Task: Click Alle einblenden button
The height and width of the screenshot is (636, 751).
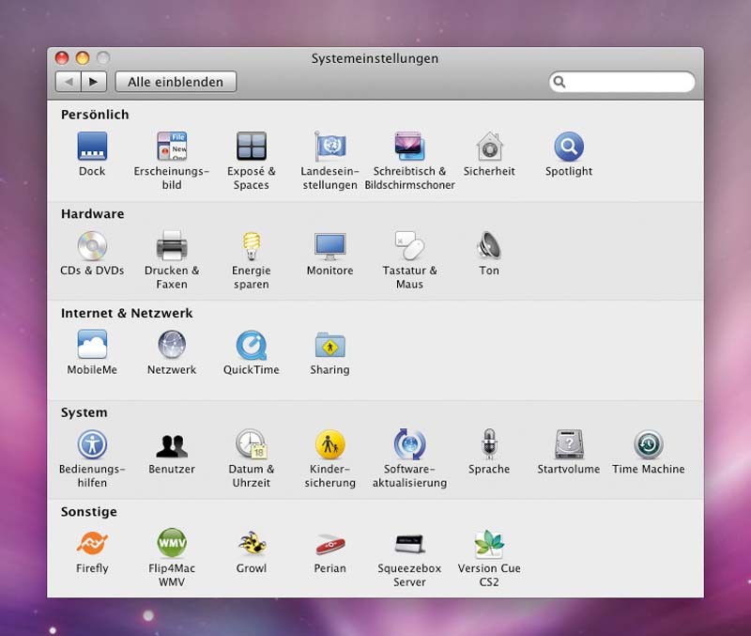Action: pyautogui.click(x=176, y=82)
